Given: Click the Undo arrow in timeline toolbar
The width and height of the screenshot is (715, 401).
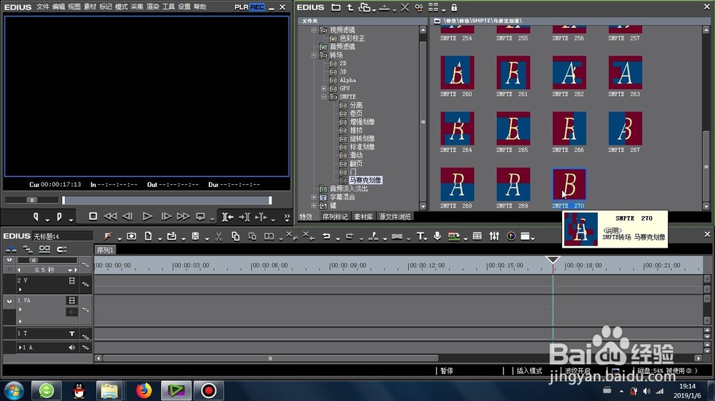Looking at the screenshot, I should pos(326,235).
